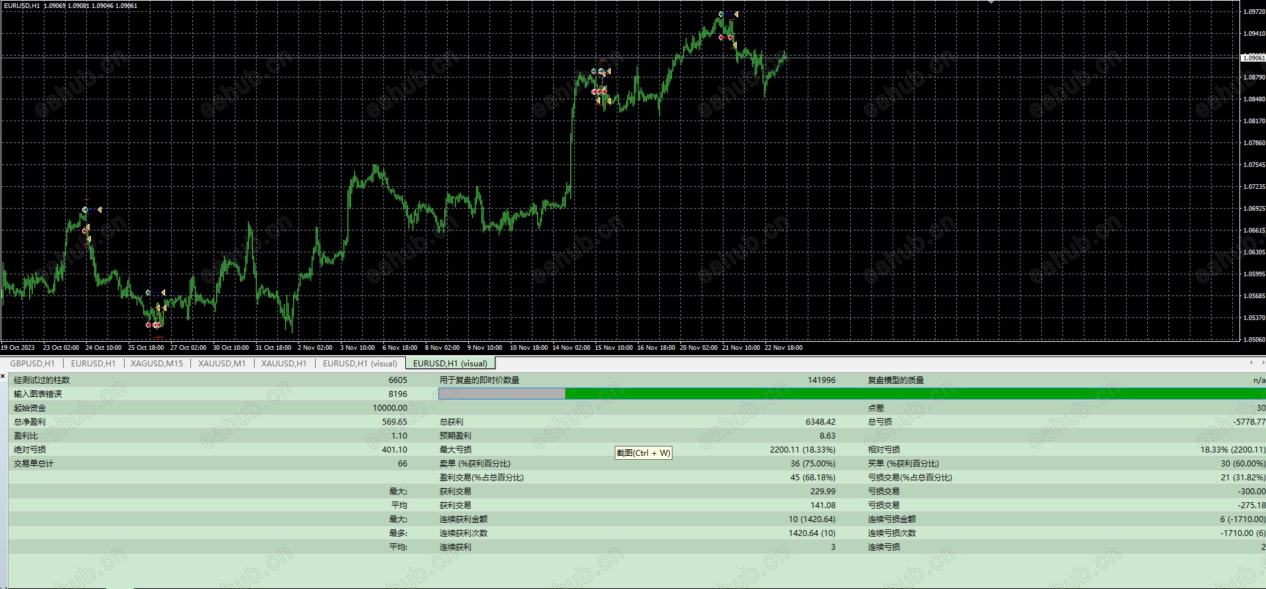Select the 盈利交易 value 45 (68.18%)
The image size is (1266, 589).
tap(813, 478)
